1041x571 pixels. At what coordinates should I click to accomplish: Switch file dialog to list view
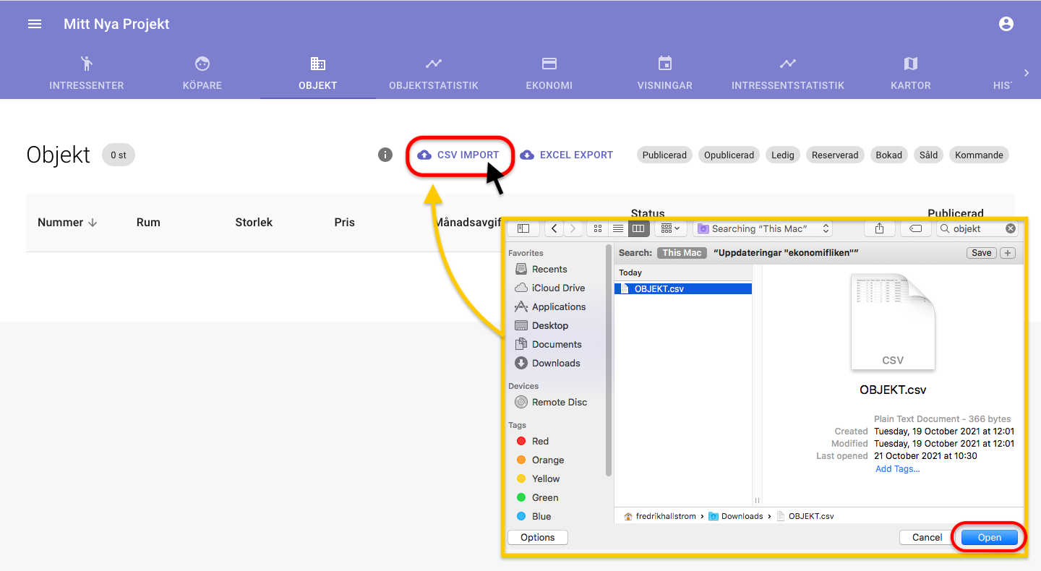click(x=618, y=228)
